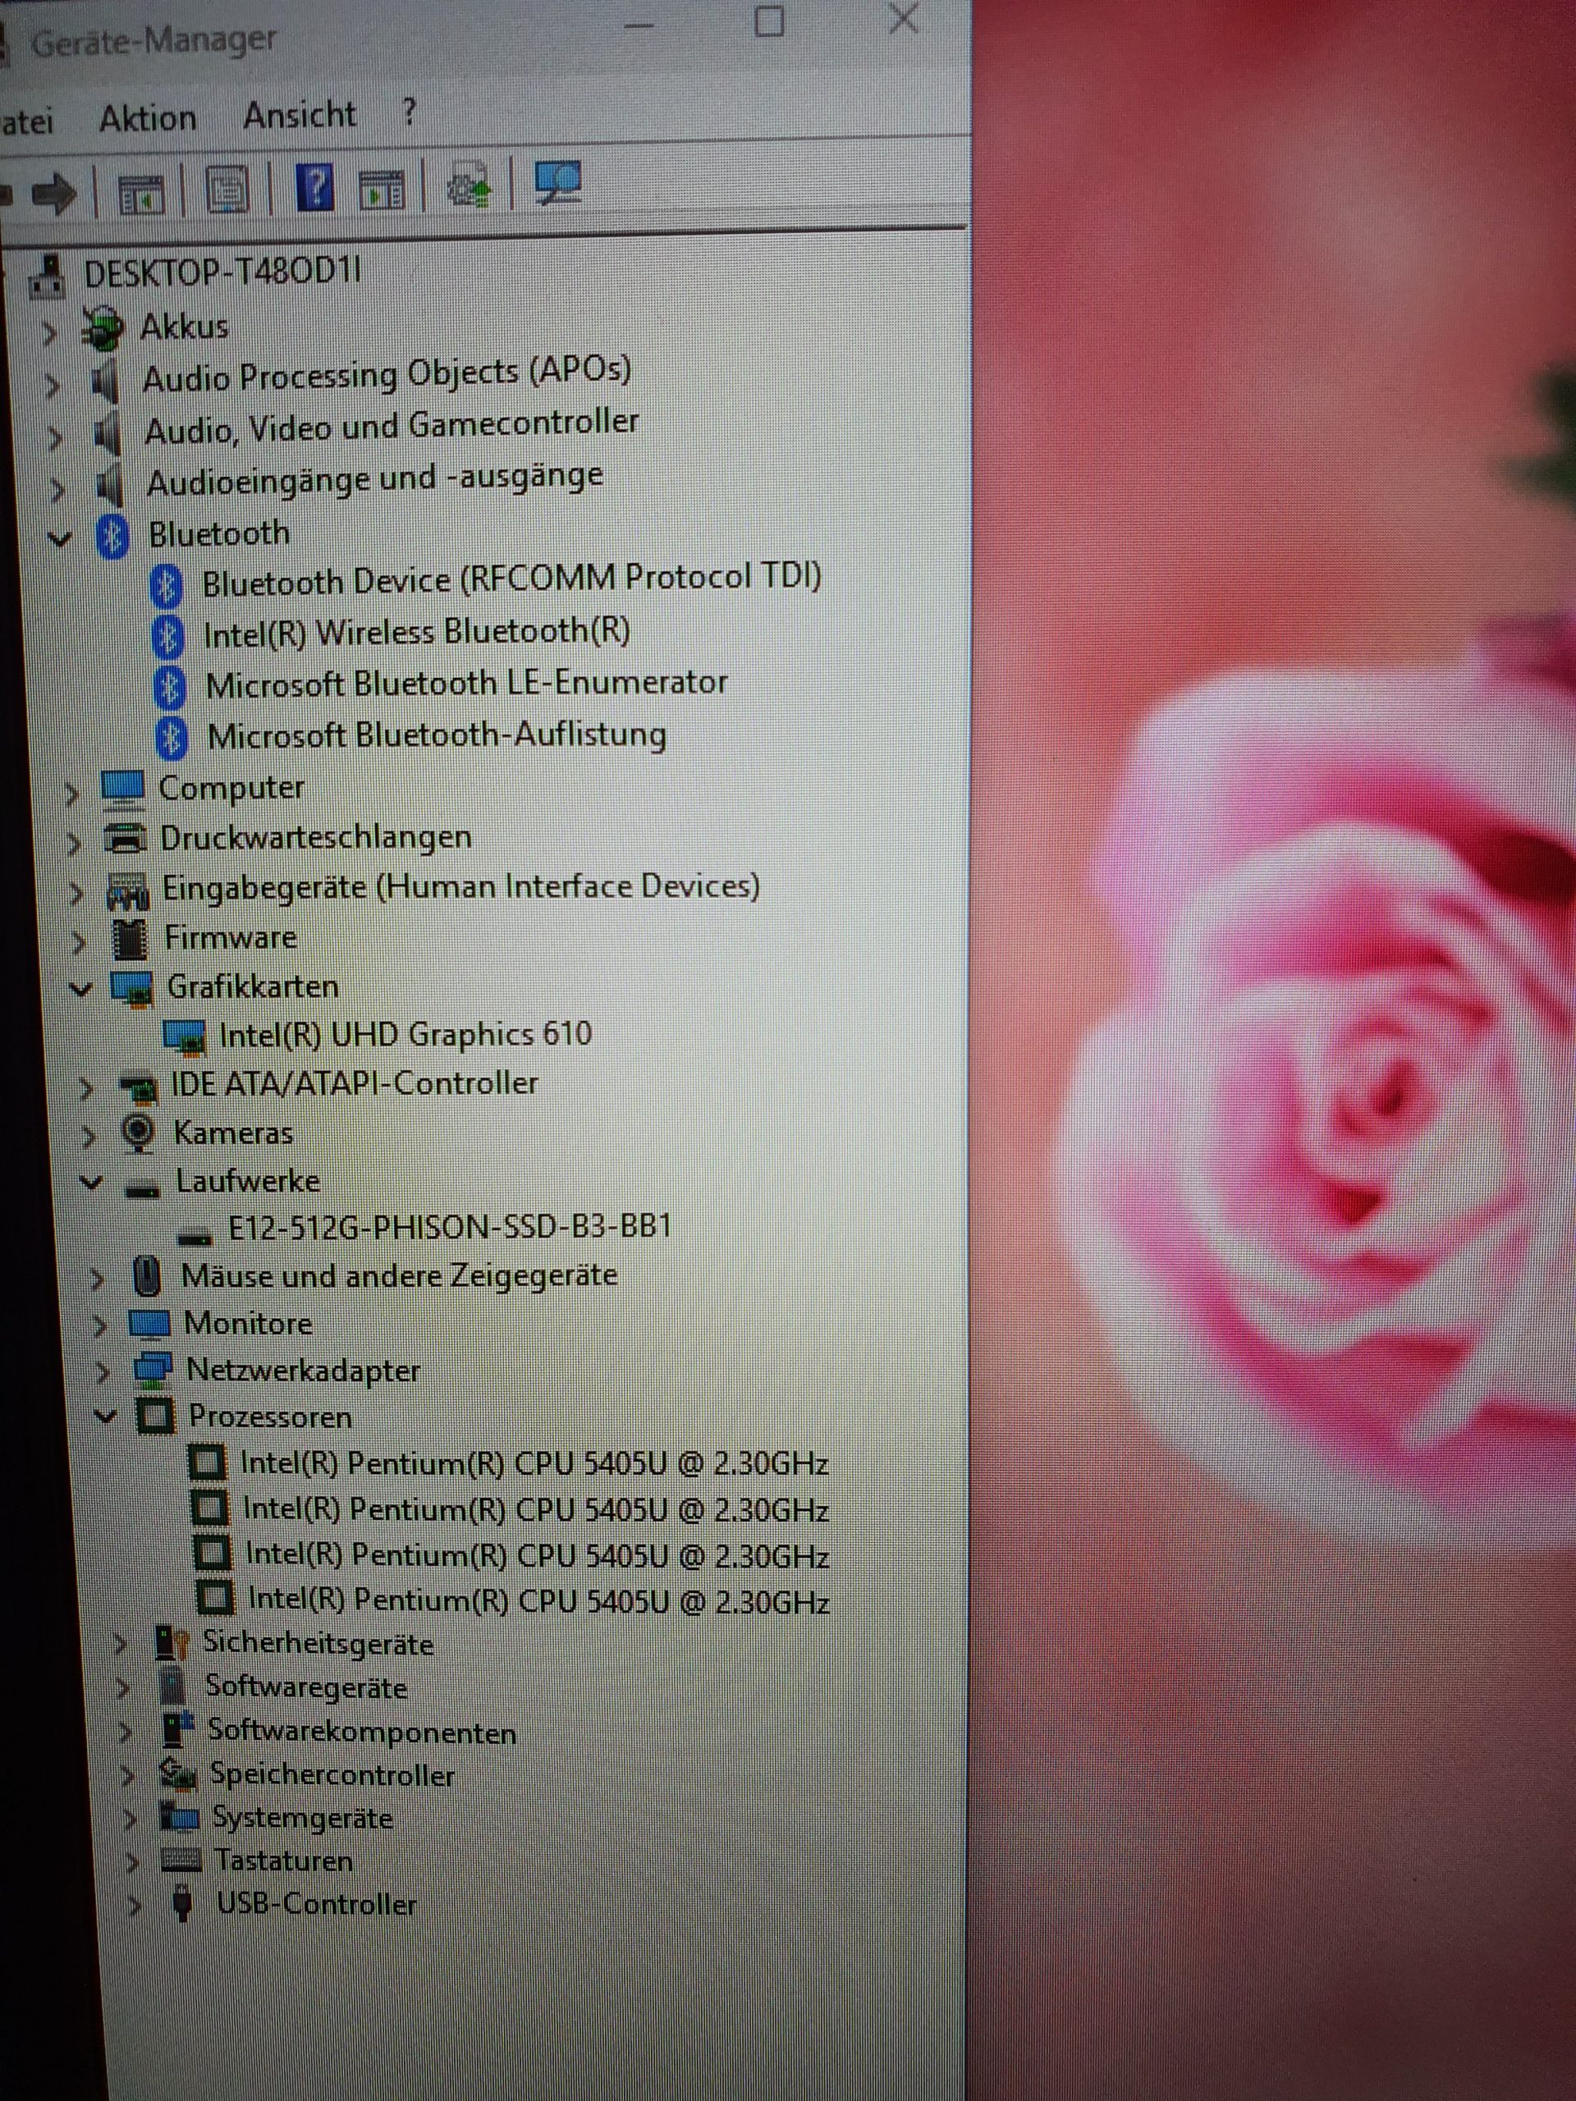Select Microsoft Bluetooth LE-Enumerator entry

click(x=466, y=684)
